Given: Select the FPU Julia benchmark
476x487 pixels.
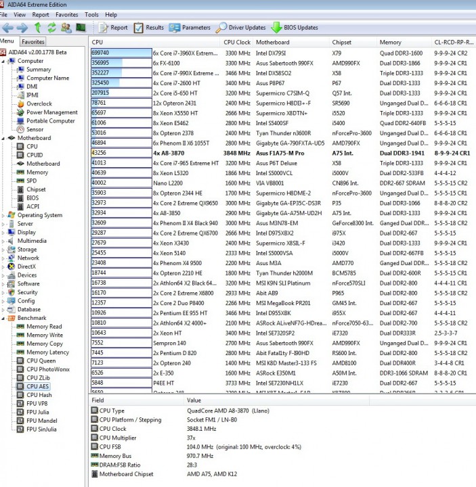Looking at the screenshot, I should pos(38,412).
